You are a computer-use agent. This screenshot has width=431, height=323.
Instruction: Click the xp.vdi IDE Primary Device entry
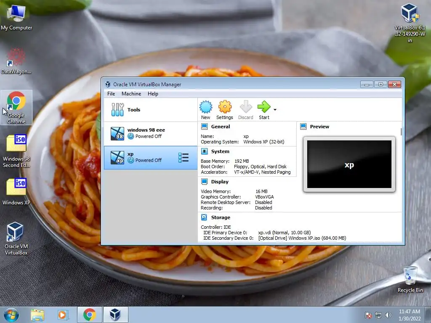tap(285, 232)
